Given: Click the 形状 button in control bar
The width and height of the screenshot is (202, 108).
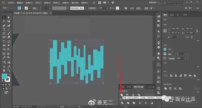Looking at the screenshot, I should [x=139, y=8].
